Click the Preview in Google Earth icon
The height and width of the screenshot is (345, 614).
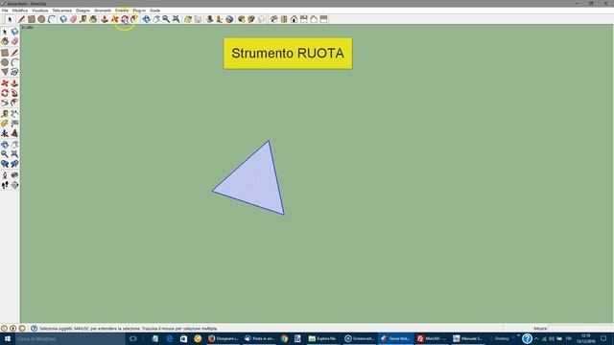[229, 19]
